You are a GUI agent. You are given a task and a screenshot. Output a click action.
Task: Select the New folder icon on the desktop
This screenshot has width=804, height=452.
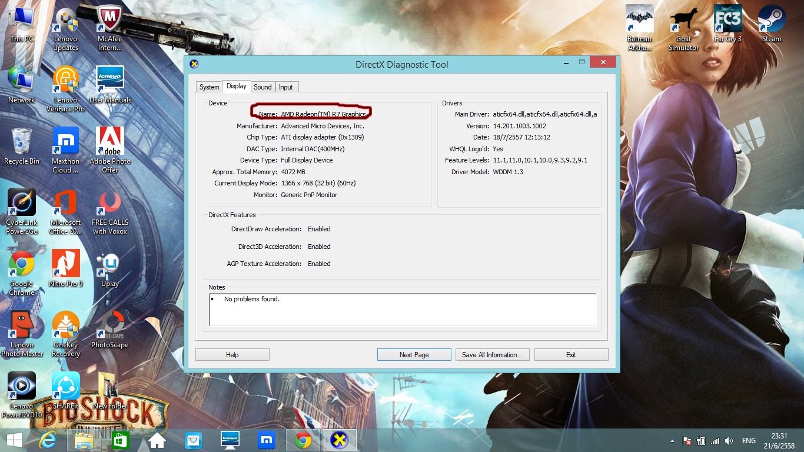(x=110, y=391)
